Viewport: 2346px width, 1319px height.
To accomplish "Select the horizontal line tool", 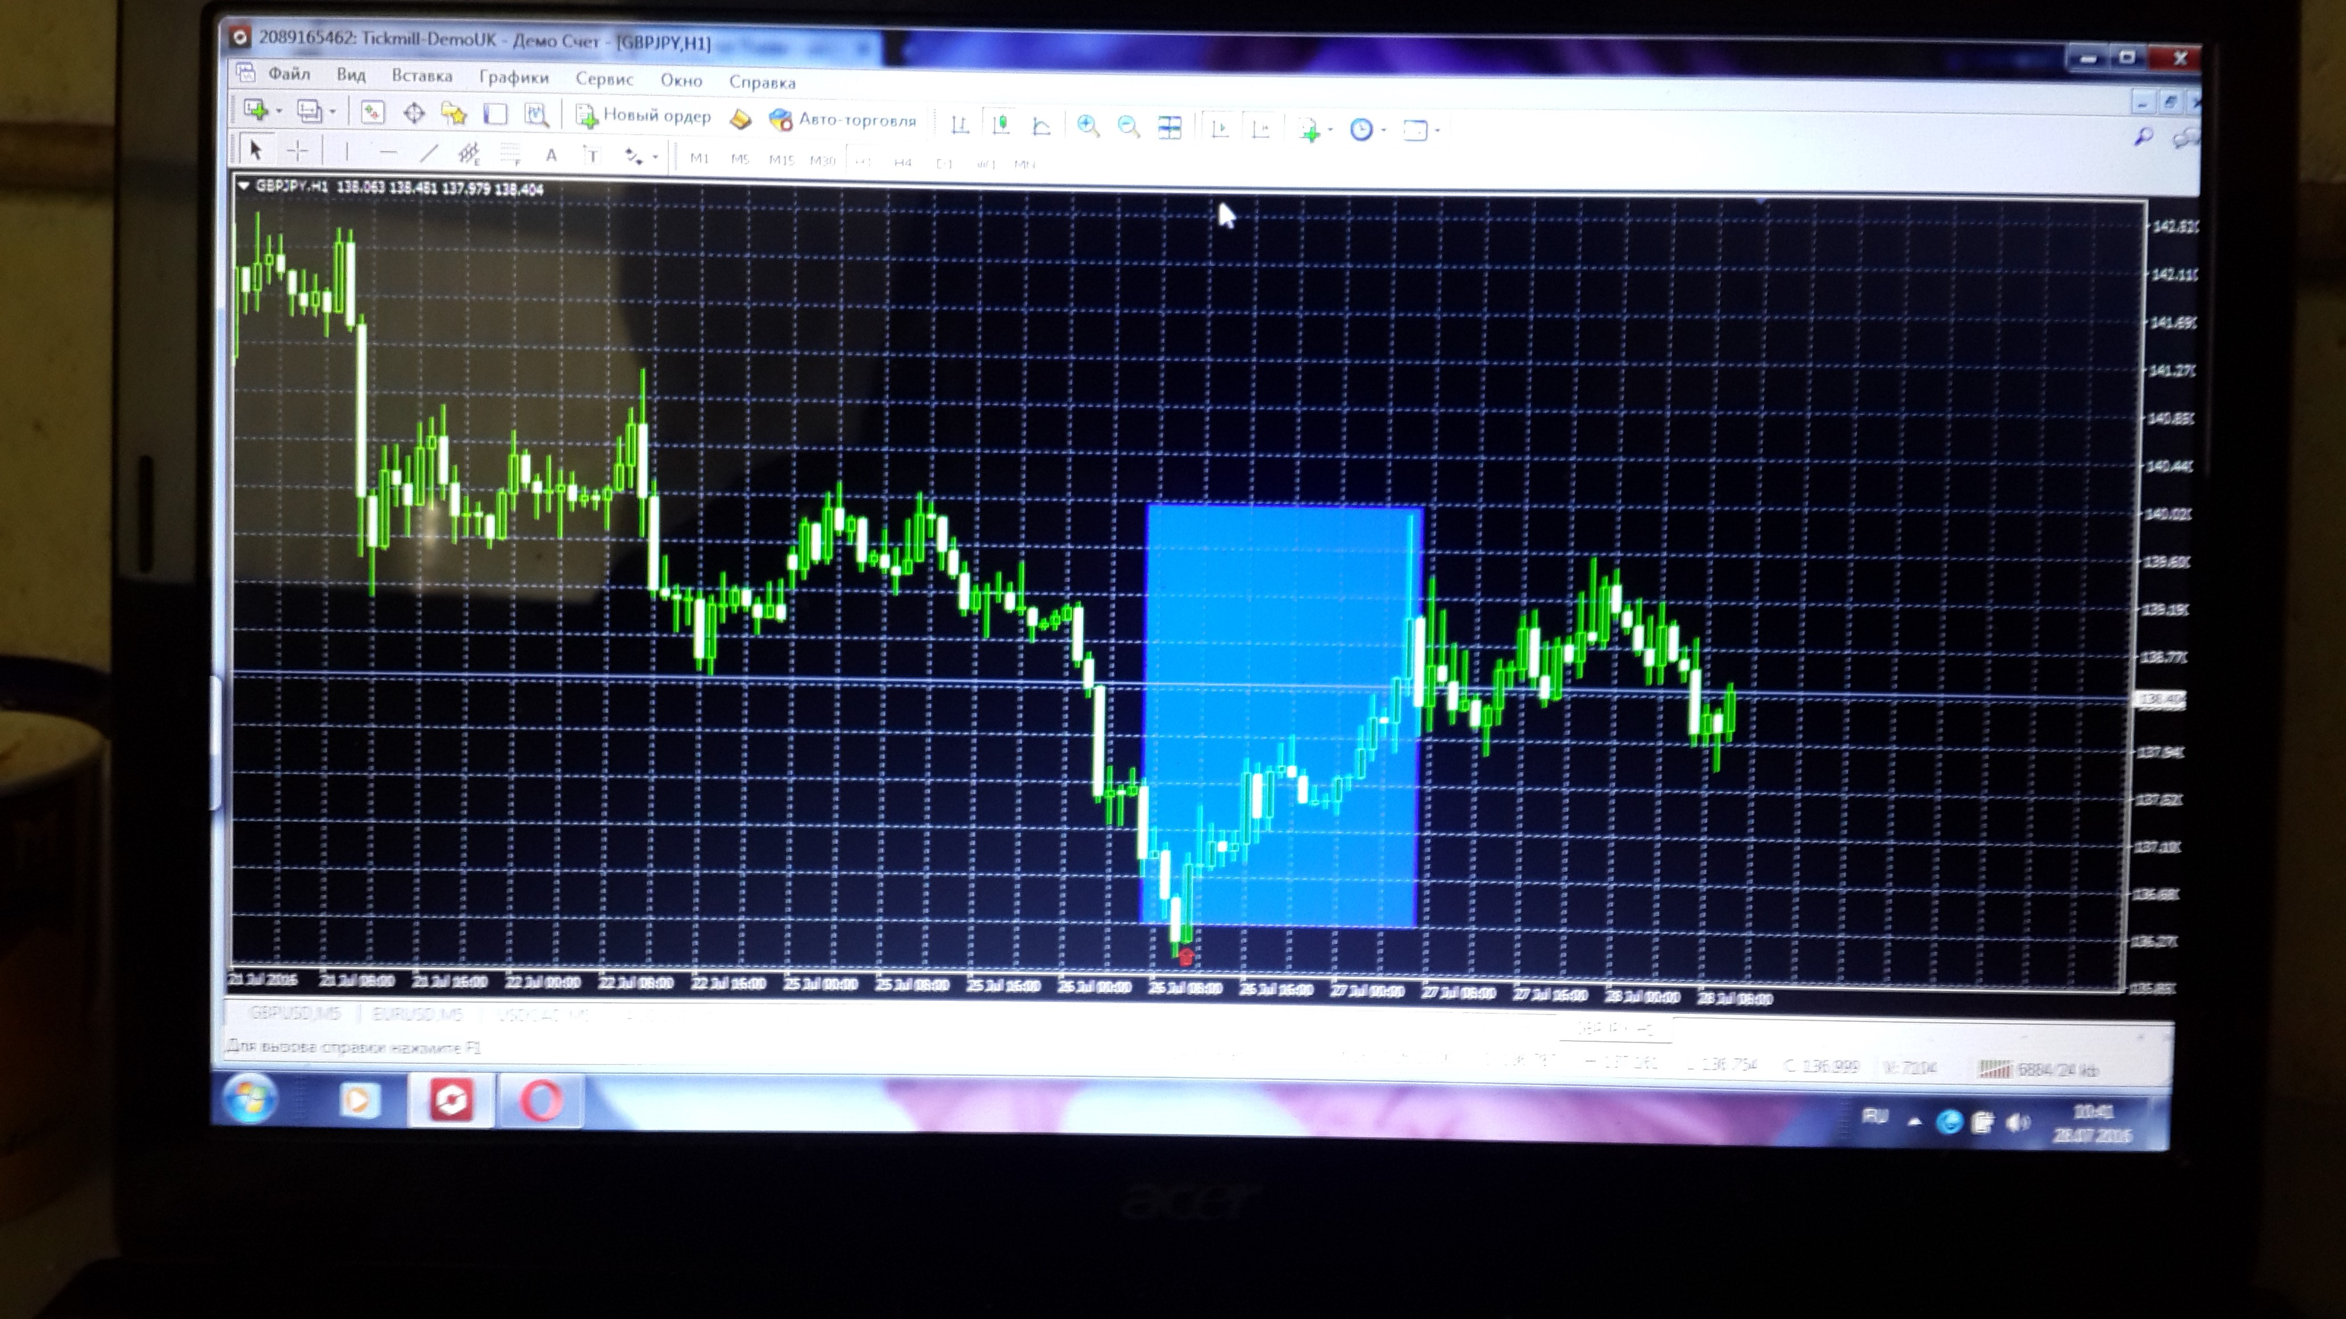I will point(388,153).
